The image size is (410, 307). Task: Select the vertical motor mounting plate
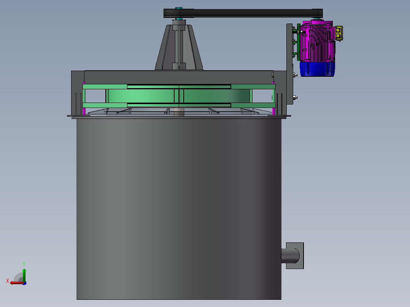[x=289, y=64]
